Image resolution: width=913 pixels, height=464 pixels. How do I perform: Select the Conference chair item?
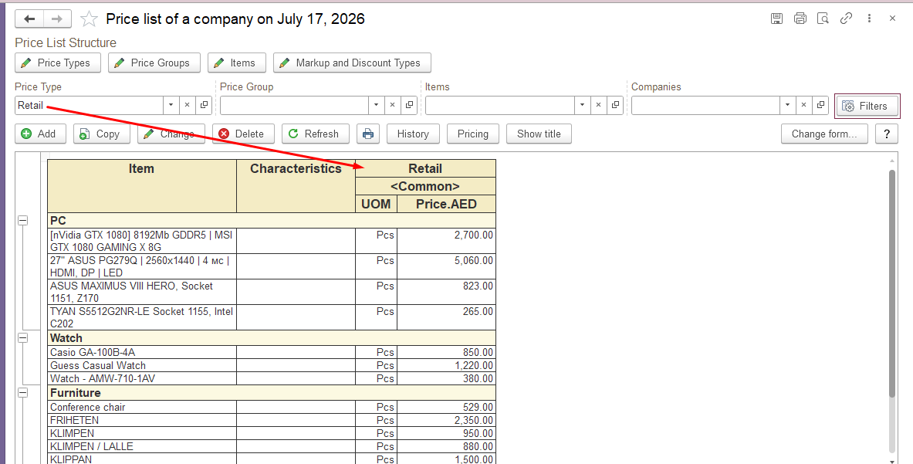[x=142, y=407]
